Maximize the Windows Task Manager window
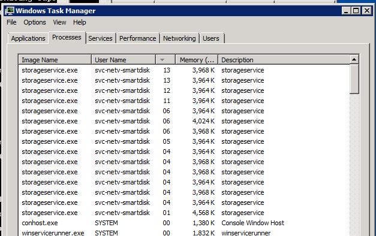The width and height of the screenshot is (376, 236). pos(356,11)
